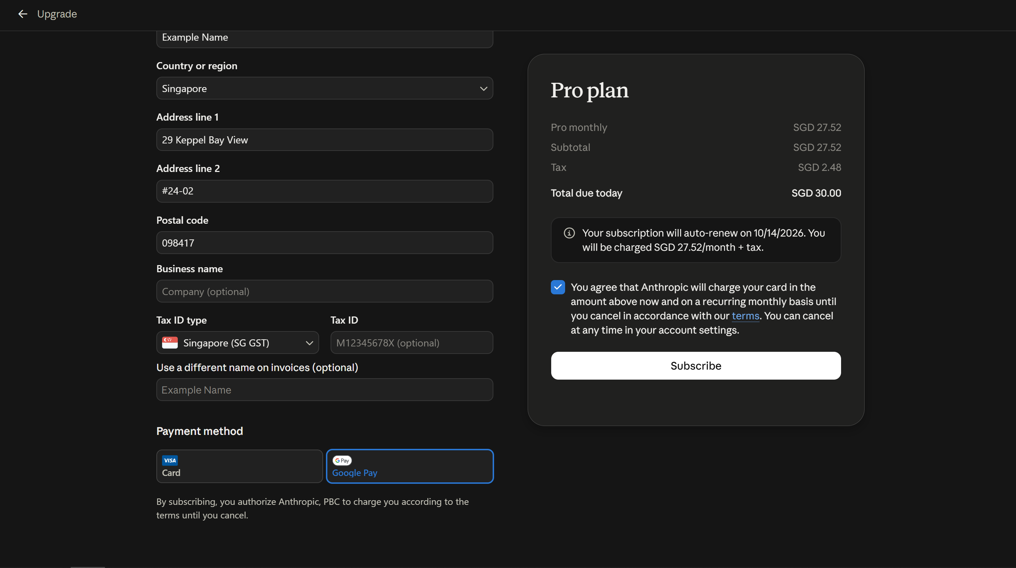Click the info icon in auto-renew notice
The image size is (1016, 568).
pyautogui.click(x=569, y=233)
